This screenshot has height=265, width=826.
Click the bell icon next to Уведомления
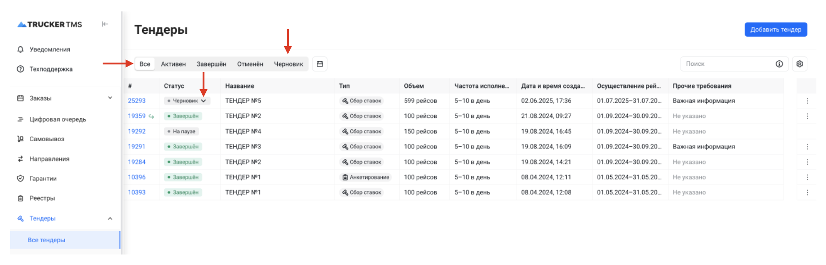(20, 49)
